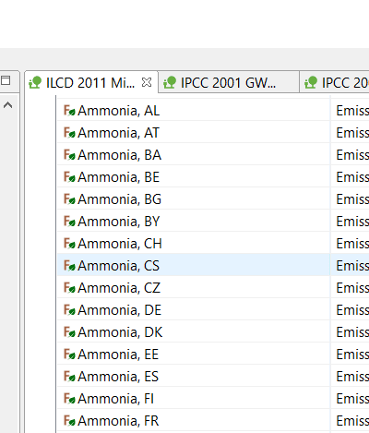Select the Ammonia, FI flow row
369x433 pixels.
point(194,399)
